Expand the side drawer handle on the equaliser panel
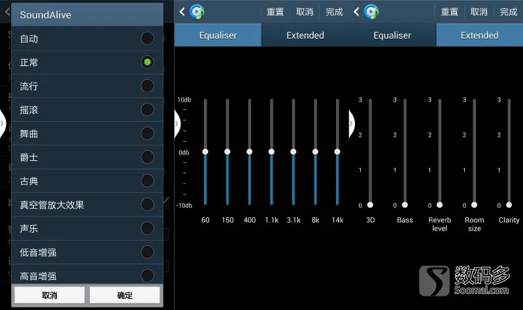 tap(177, 124)
